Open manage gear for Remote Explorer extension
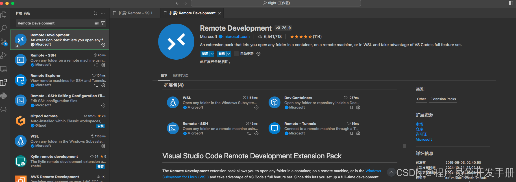This screenshot has height=182, width=516. [103, 85]
